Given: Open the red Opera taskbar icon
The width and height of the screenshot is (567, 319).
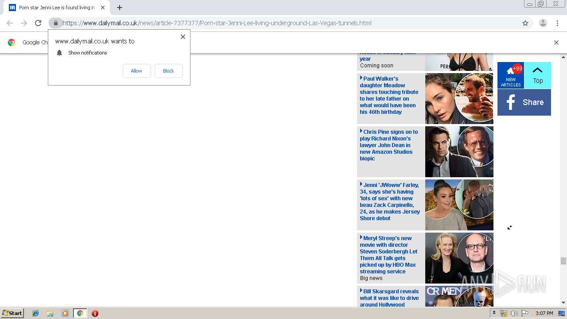Looking at the screenshot, I should pos(95,313).
